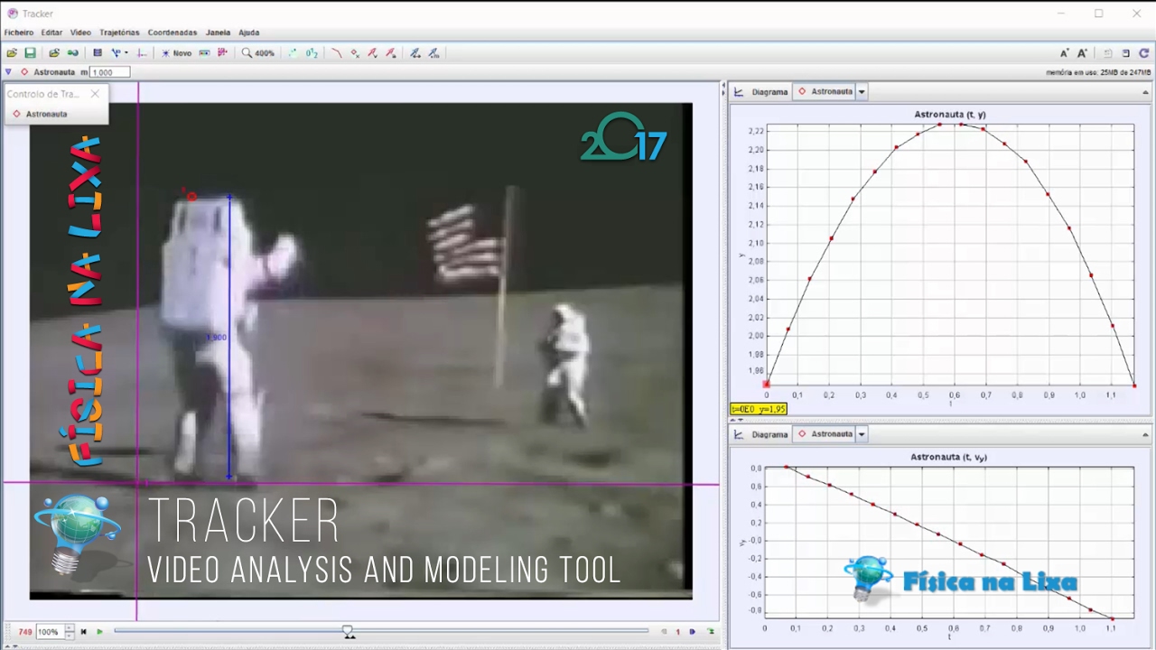Image resolution: width=1156 pixels, height=650 pixels.
Task: Click the highlighted t=0 y=1,95 readout
Action: point(759,409)
